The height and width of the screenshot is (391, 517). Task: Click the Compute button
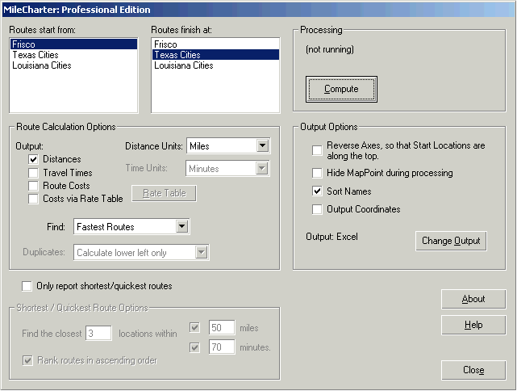coord(341,89)
